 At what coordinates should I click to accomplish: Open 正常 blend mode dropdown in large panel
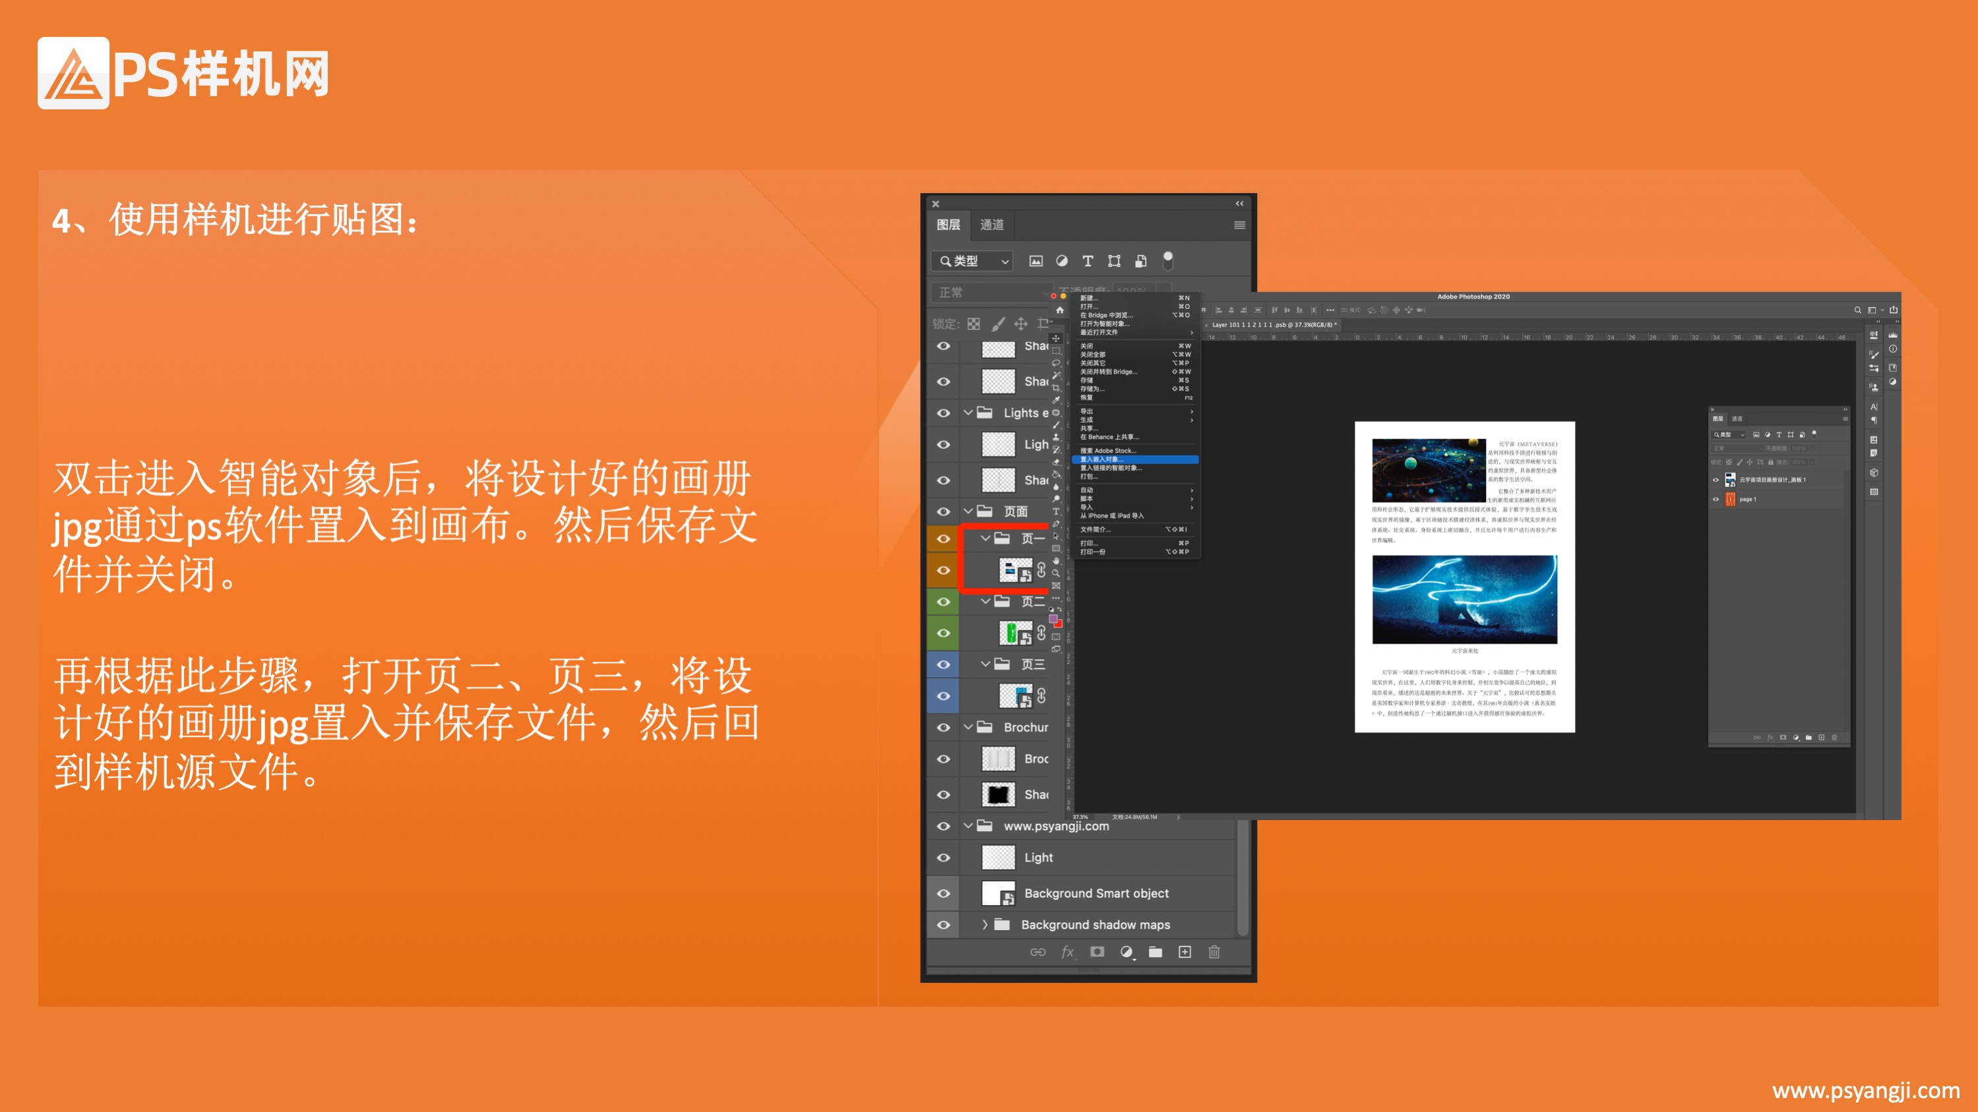(x=991, y=293)
